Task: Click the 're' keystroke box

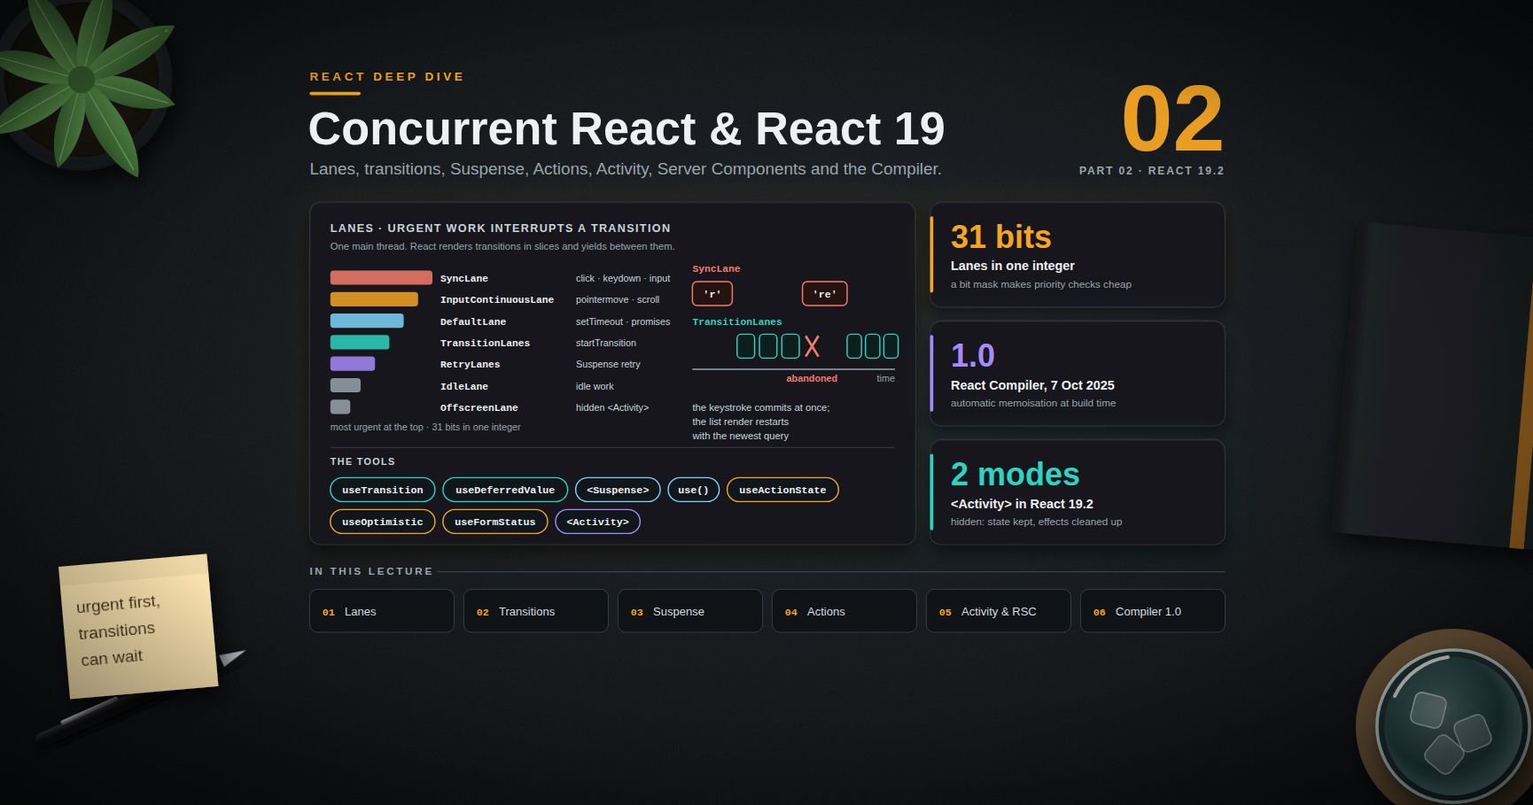Action: tap(825, 294)
